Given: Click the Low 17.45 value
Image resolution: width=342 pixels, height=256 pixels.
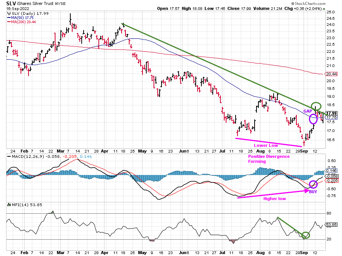Looking at the screenshot, I should (x=215, y=8).
